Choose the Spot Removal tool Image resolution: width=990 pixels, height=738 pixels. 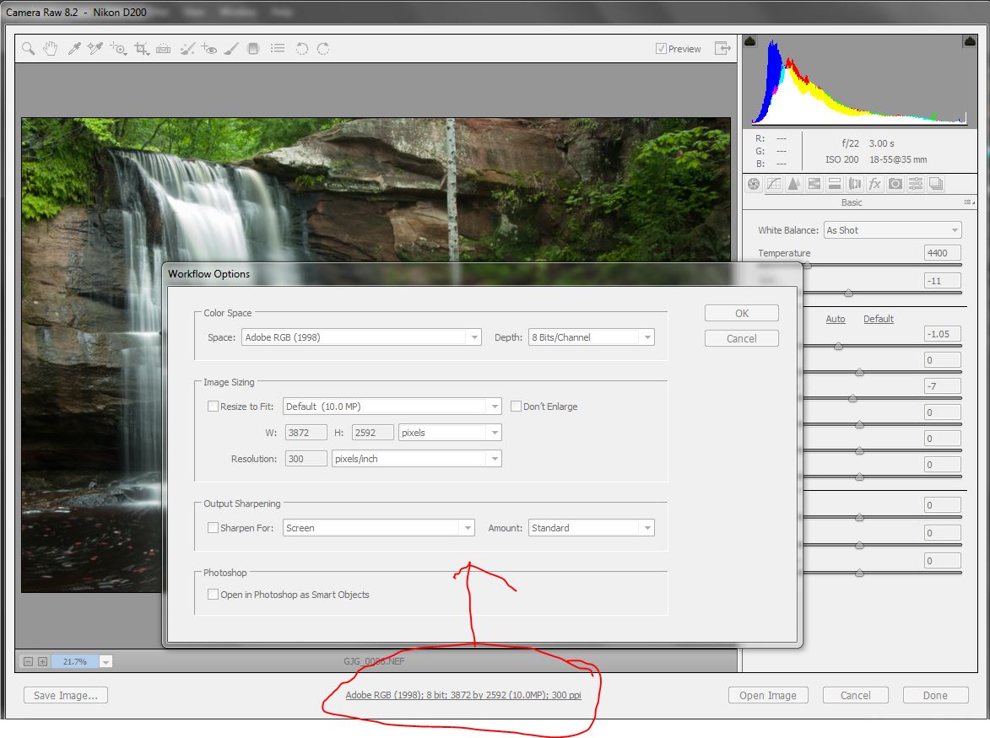(187, 49)
